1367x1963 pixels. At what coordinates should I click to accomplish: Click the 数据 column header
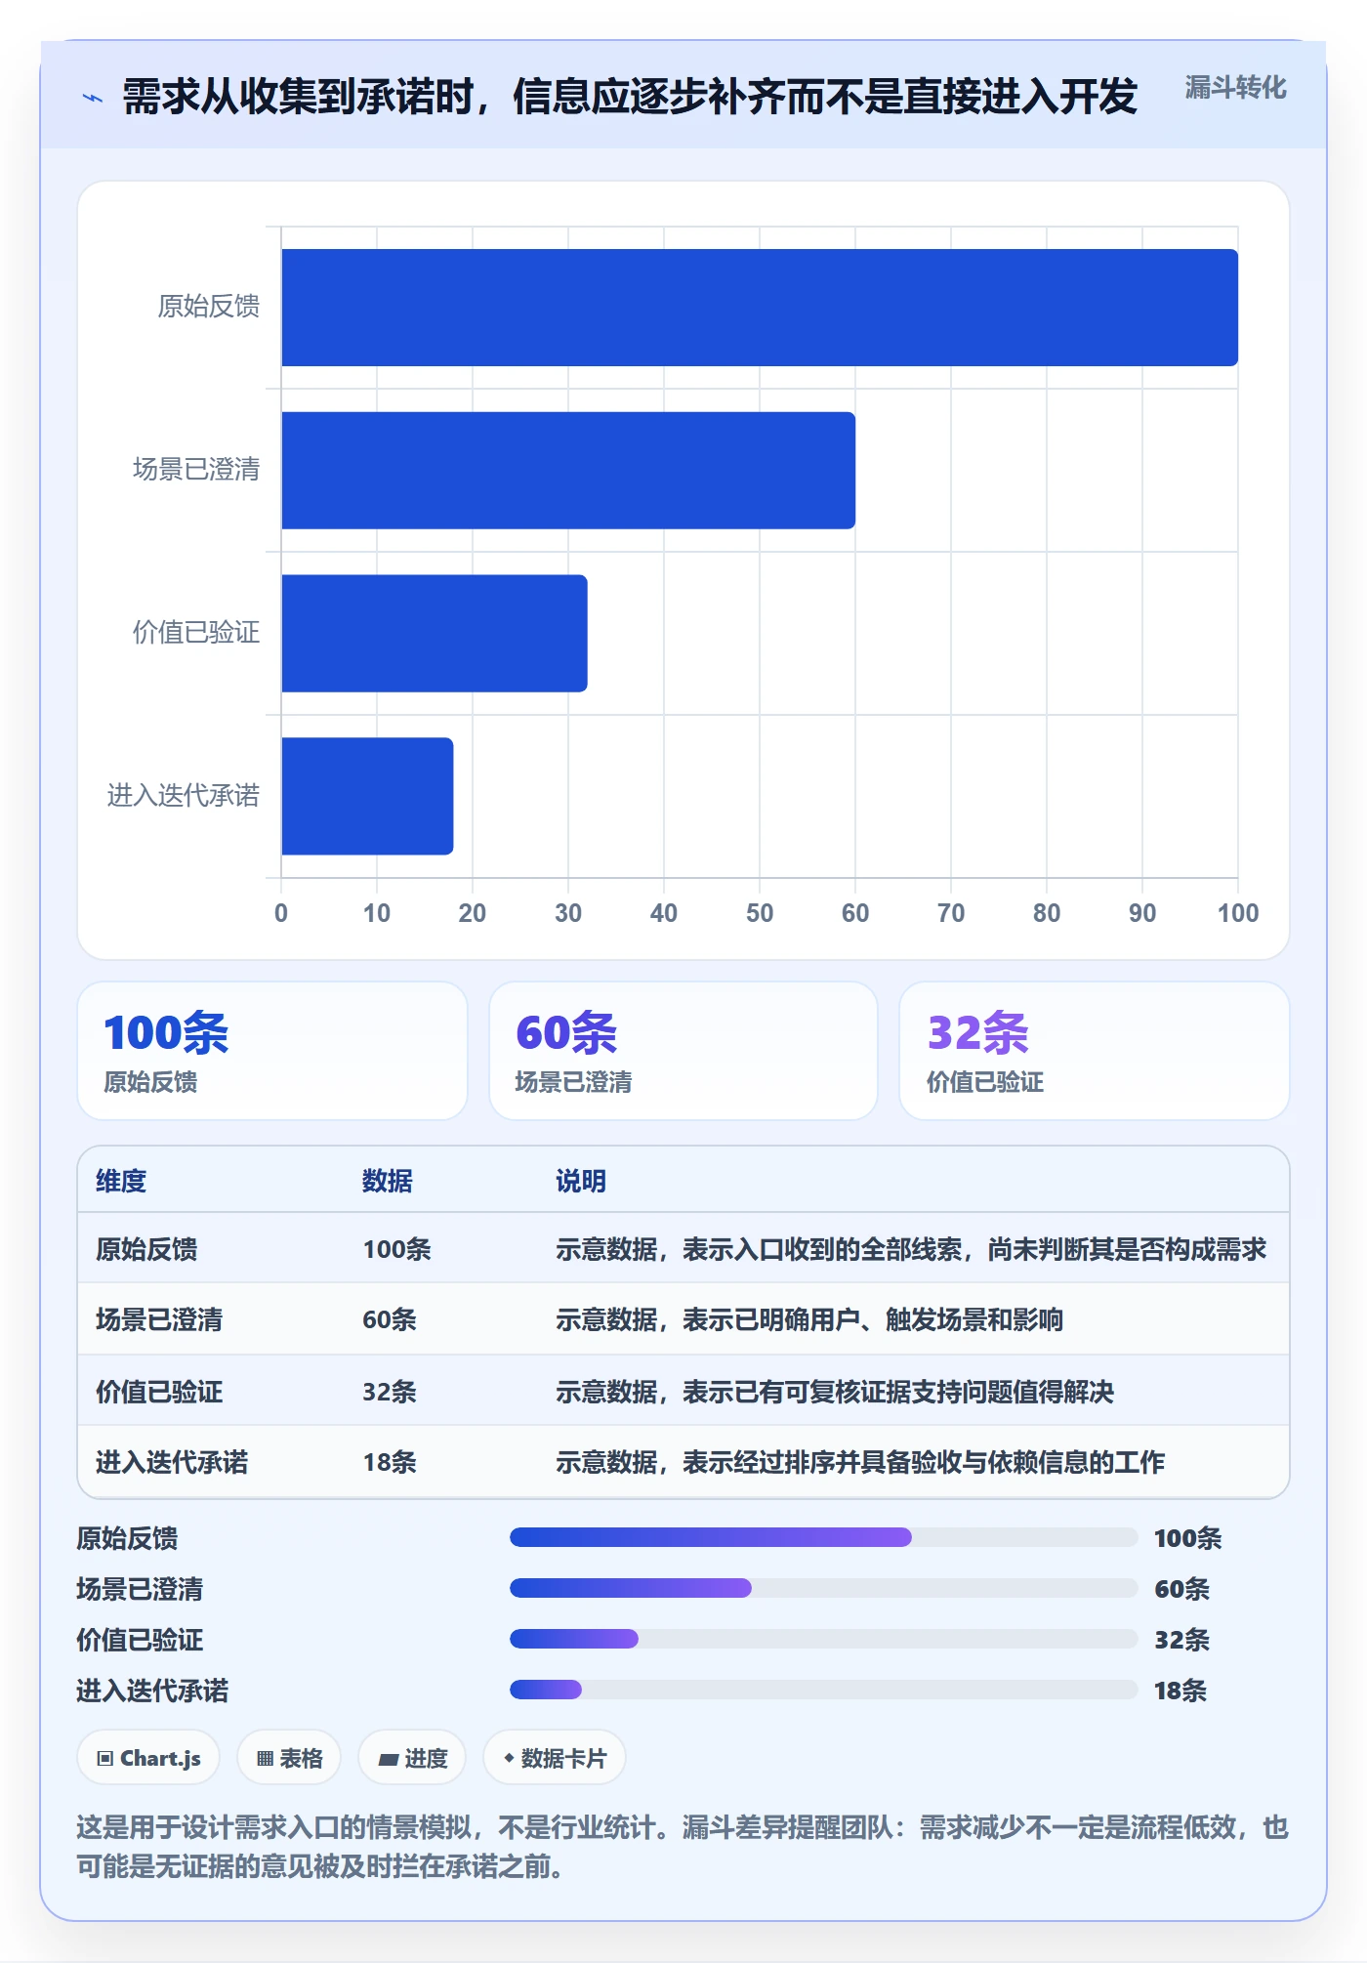pos(388,1181)
